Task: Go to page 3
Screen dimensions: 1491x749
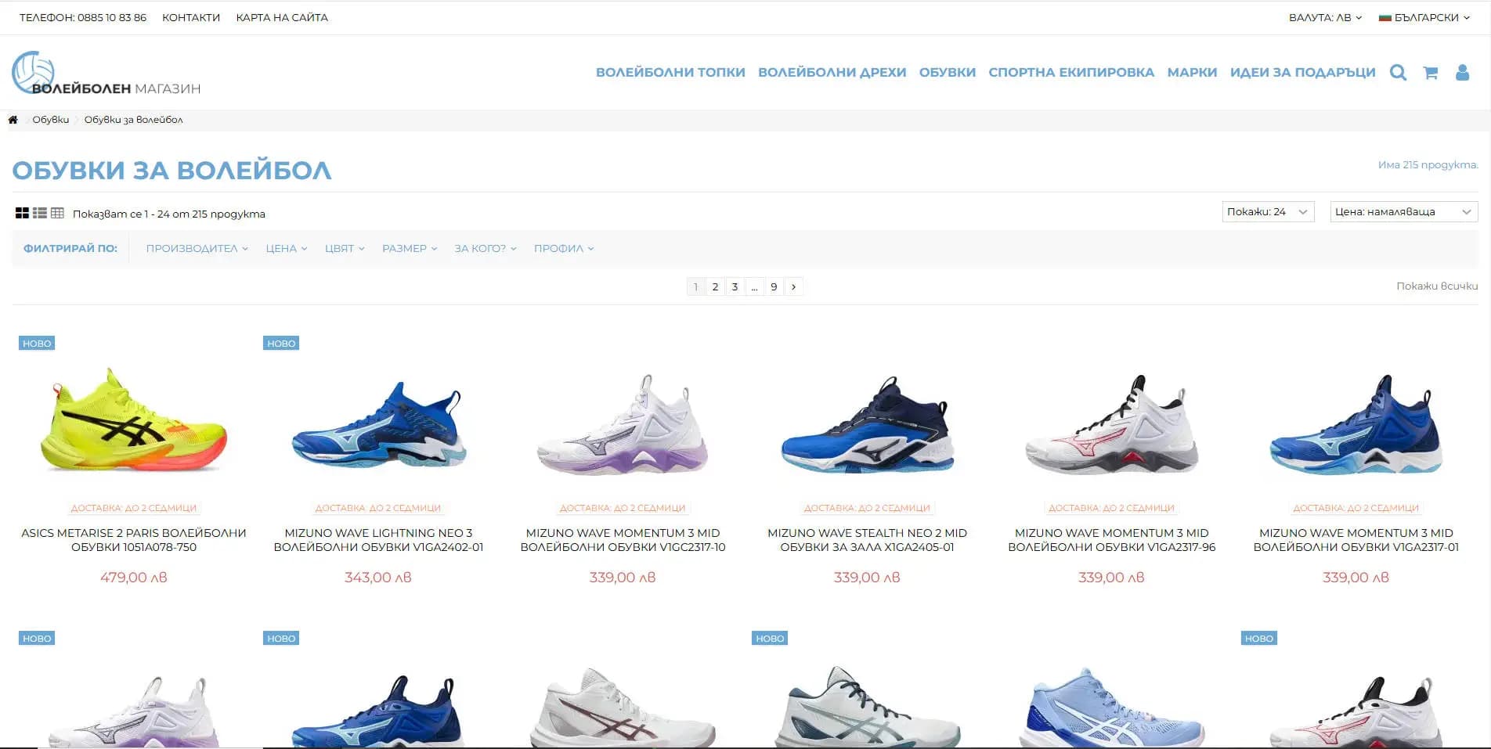Action: (735, 286)
